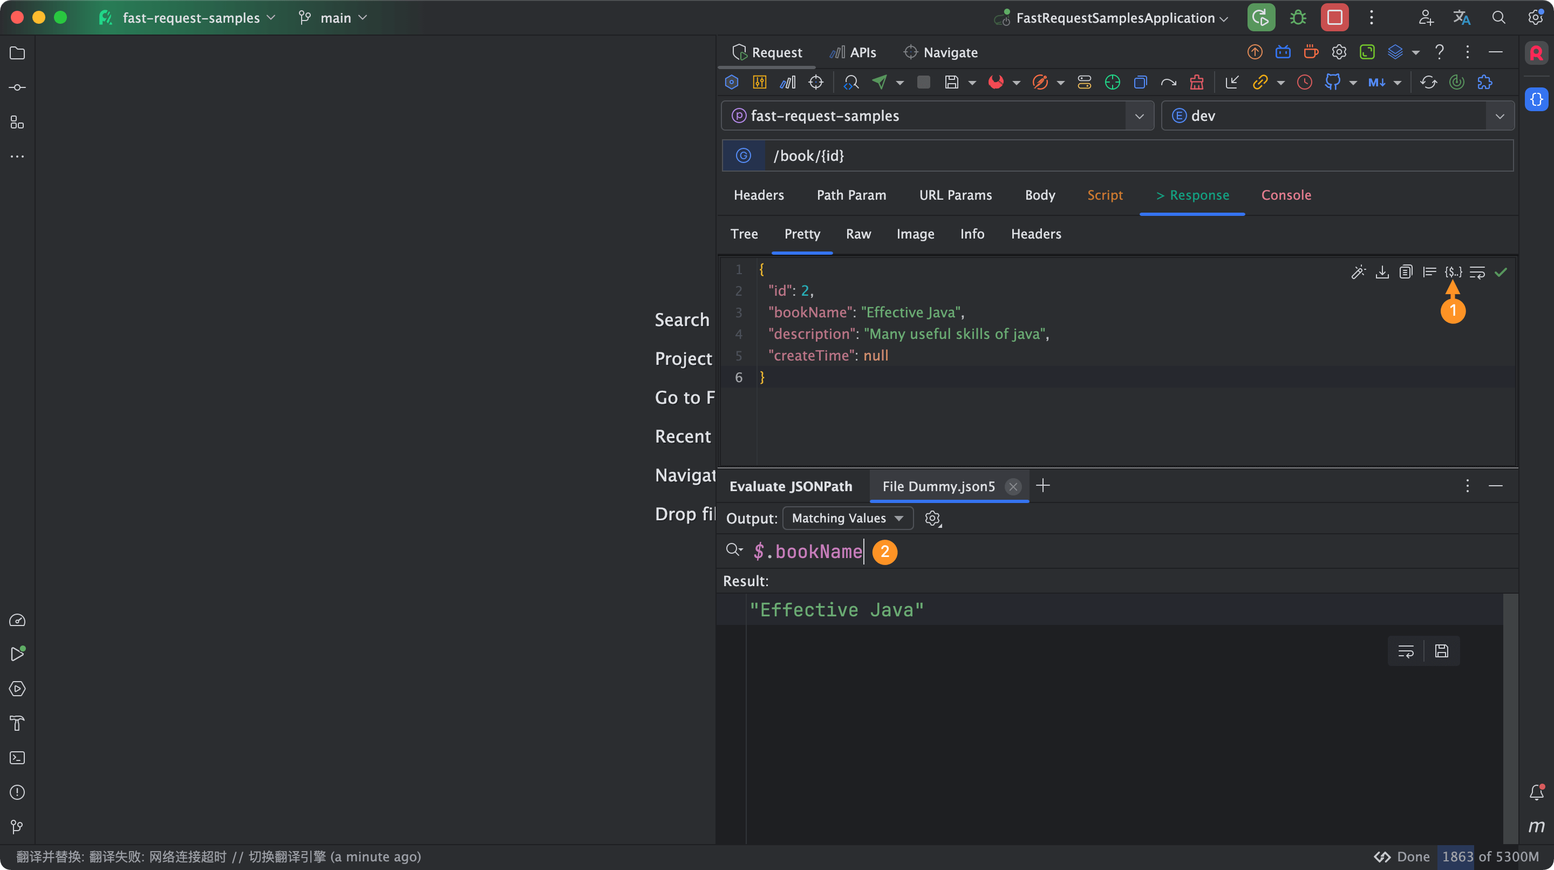Open the dev environment dropdown
This screenshot has height=870, width=1554.
coord(1500,116)
